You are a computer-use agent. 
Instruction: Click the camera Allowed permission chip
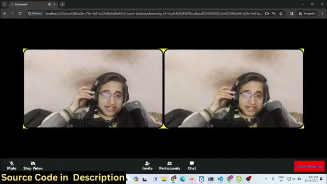(35, 13)
